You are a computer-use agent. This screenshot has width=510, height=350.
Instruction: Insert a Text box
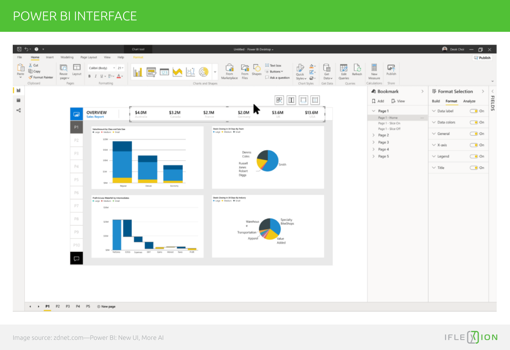273,65
